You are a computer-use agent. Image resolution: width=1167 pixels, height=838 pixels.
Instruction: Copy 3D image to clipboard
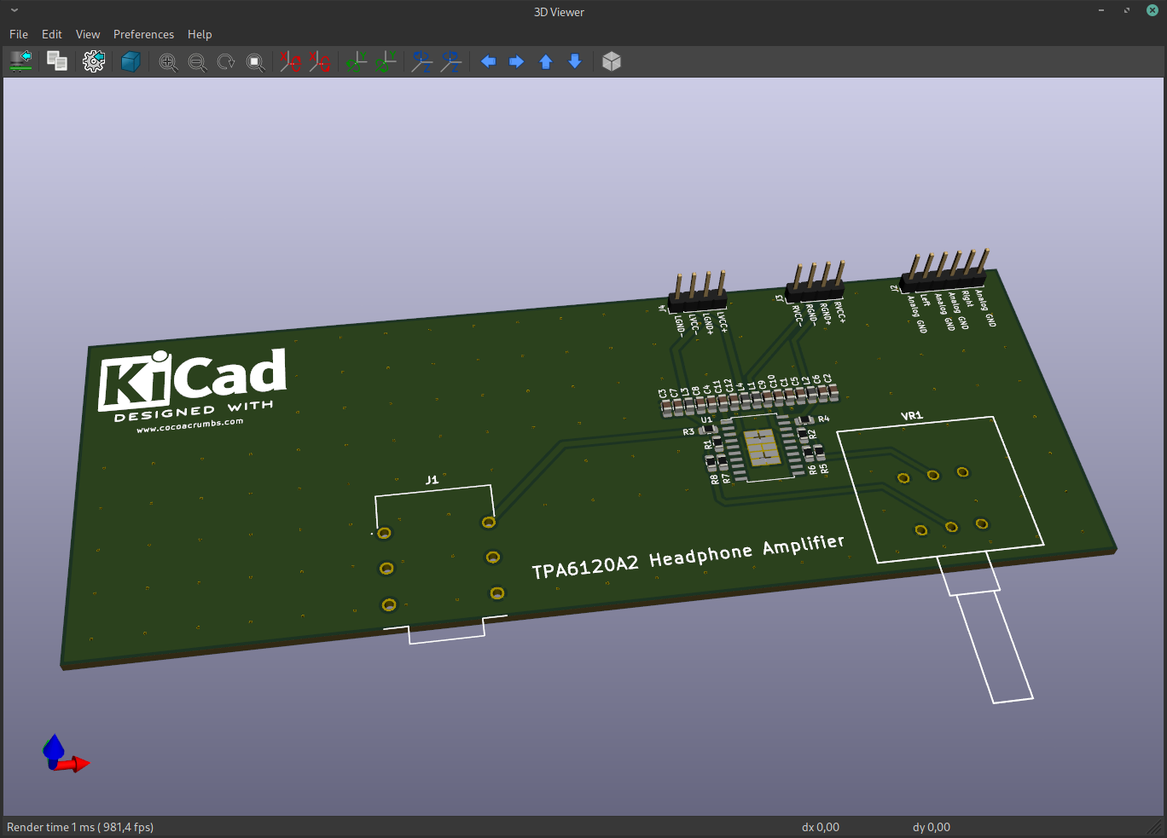pyautogui.click(x=57, y=61)
